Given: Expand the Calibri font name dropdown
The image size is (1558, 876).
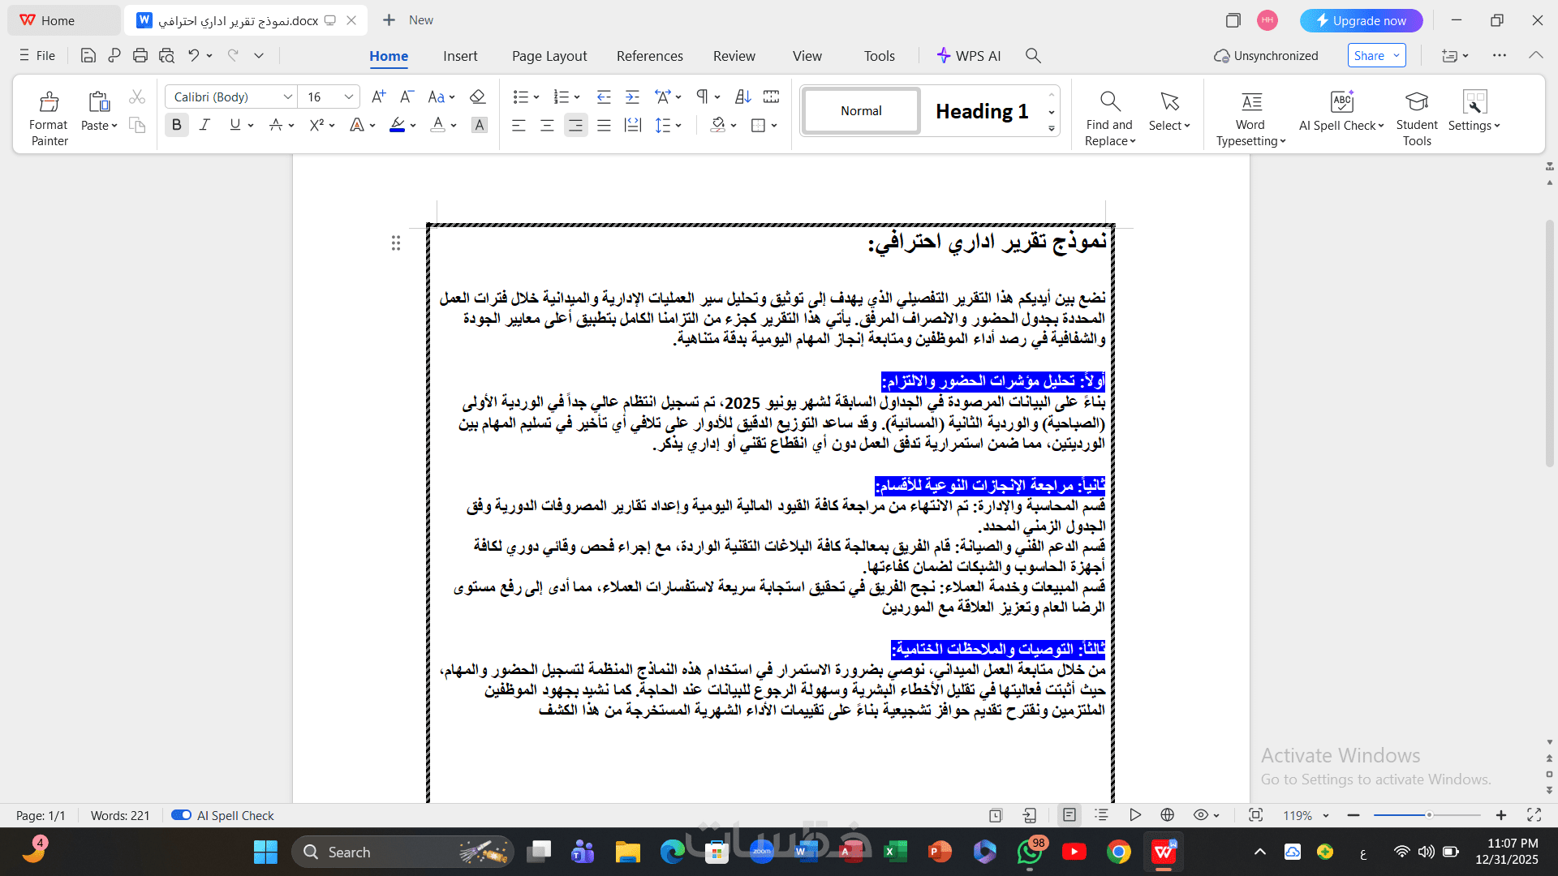Looking at the screenshot, I should [x=287, y=97].
